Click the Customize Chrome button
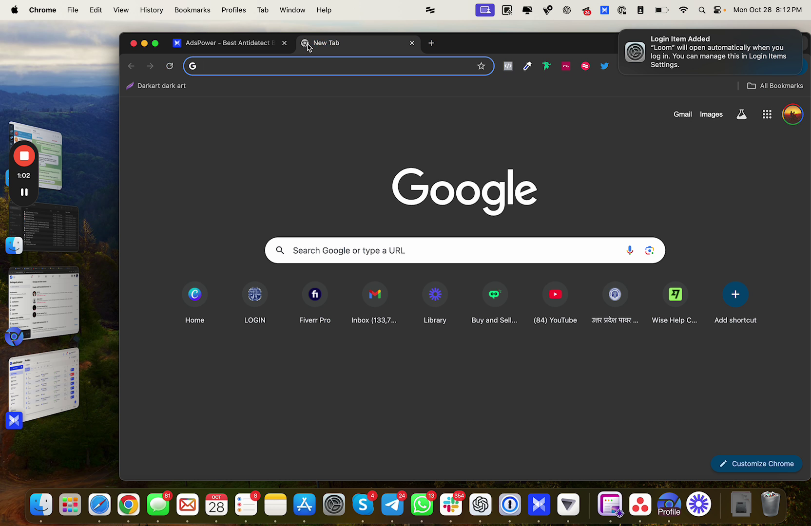The height and width of the screenshot is (526, 811). [x=756, y=464]
